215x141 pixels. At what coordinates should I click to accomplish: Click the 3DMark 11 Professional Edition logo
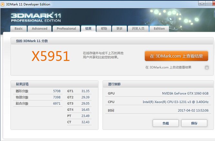click(x=36, y=17)
